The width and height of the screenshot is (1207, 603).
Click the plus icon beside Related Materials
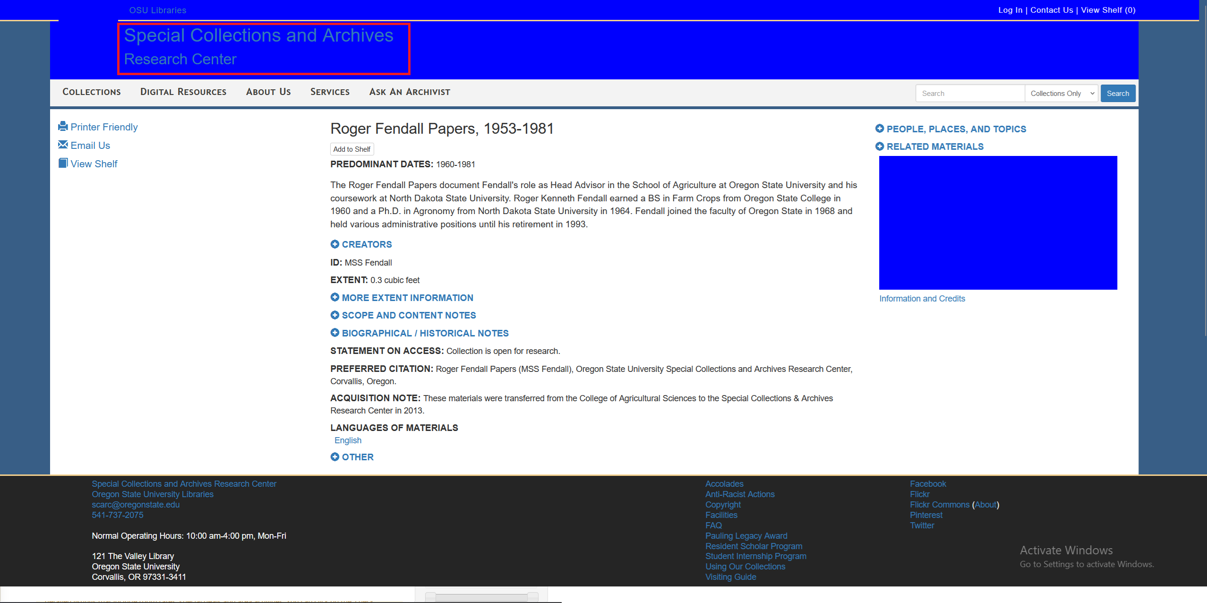(x=880, y=146)
